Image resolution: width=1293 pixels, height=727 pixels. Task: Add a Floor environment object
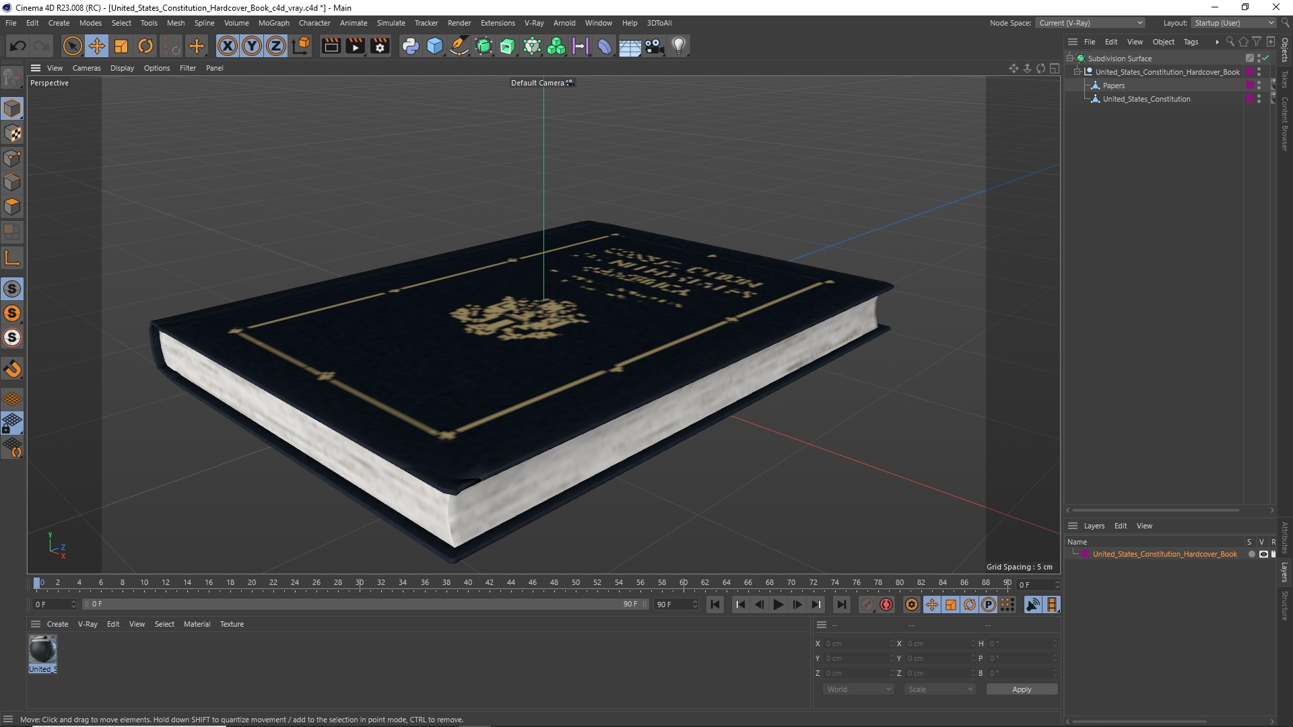630,46
